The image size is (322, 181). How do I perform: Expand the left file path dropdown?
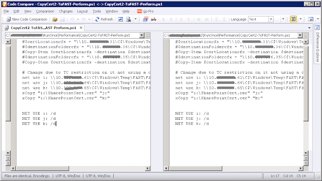coord(142,36)
